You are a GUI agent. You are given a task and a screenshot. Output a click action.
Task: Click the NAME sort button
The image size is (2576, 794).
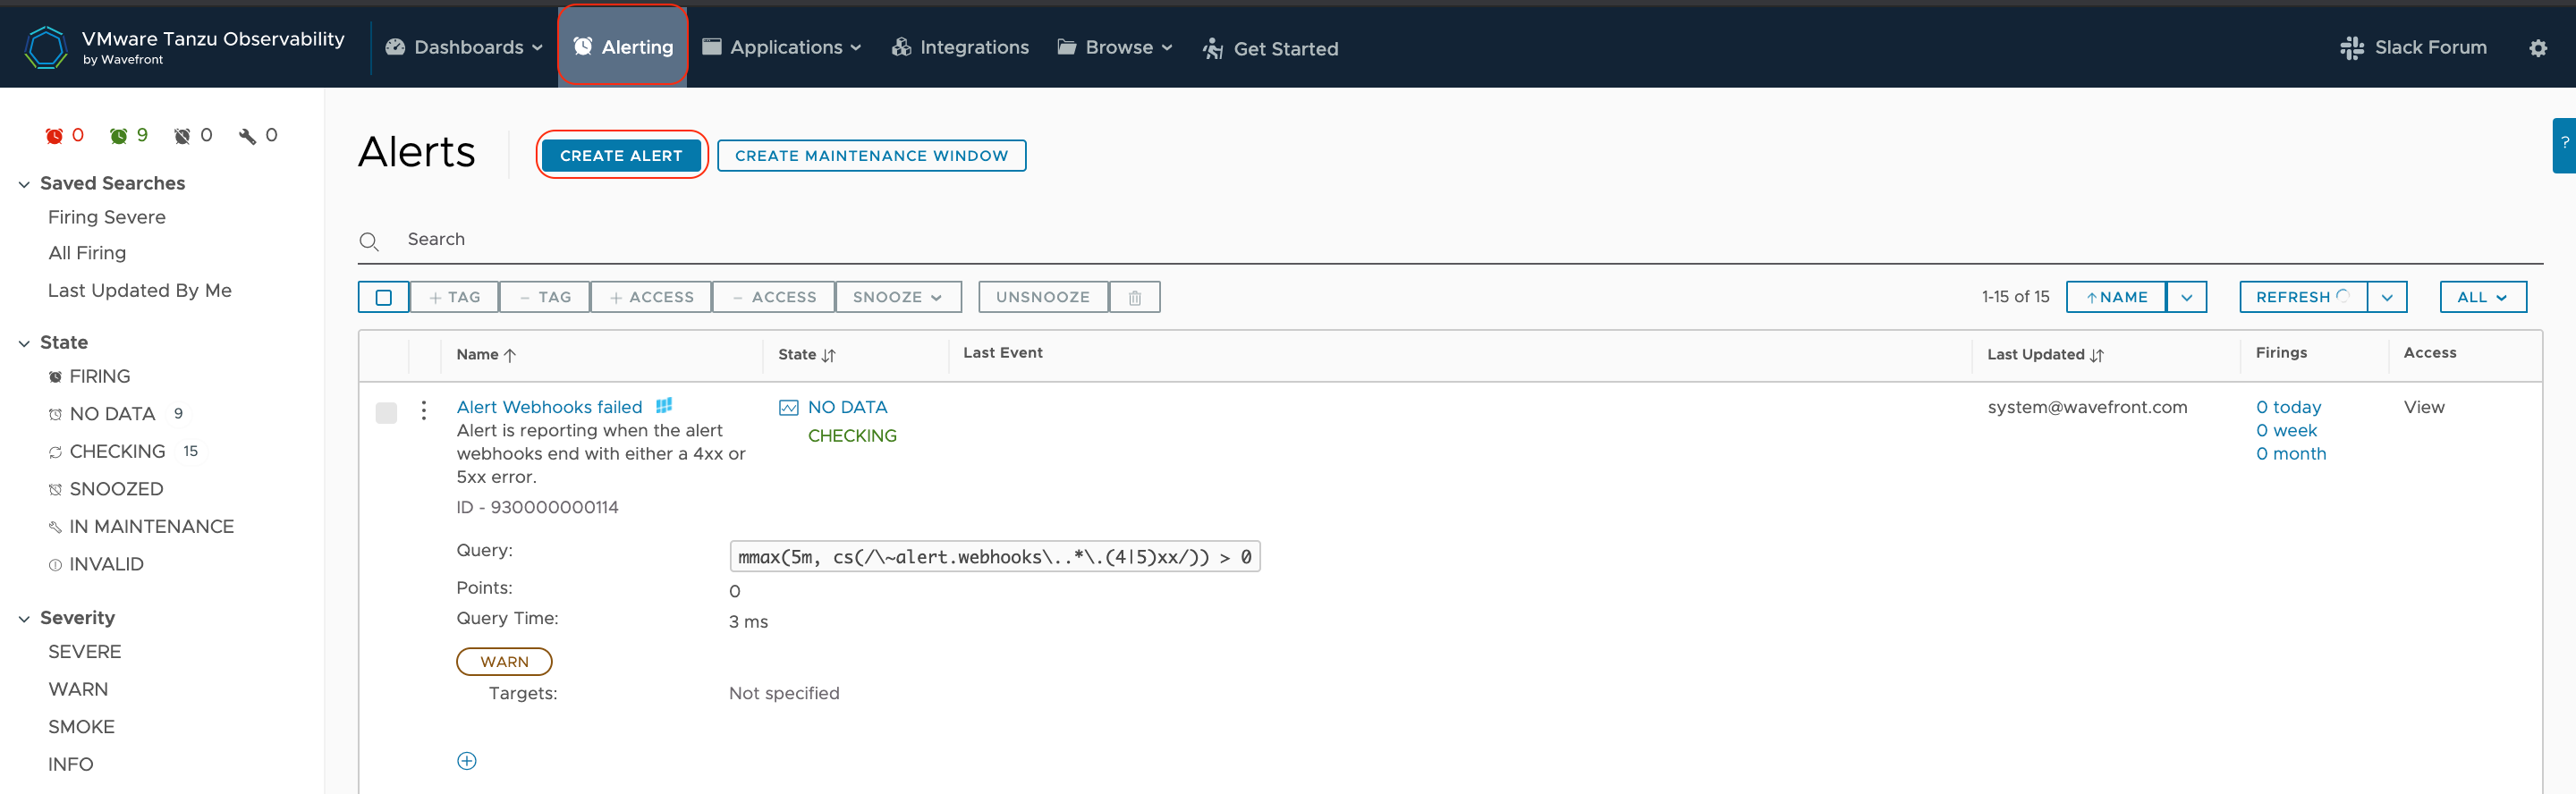point(2116,297)
